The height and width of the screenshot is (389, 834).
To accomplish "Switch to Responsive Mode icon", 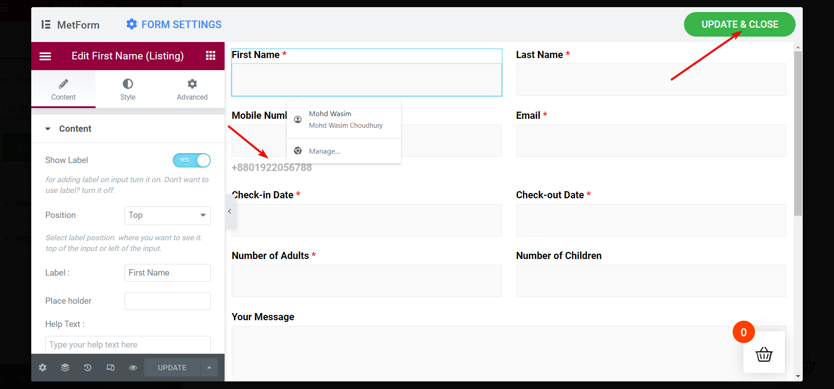I will pyautogui.click(x=110, y=368).
